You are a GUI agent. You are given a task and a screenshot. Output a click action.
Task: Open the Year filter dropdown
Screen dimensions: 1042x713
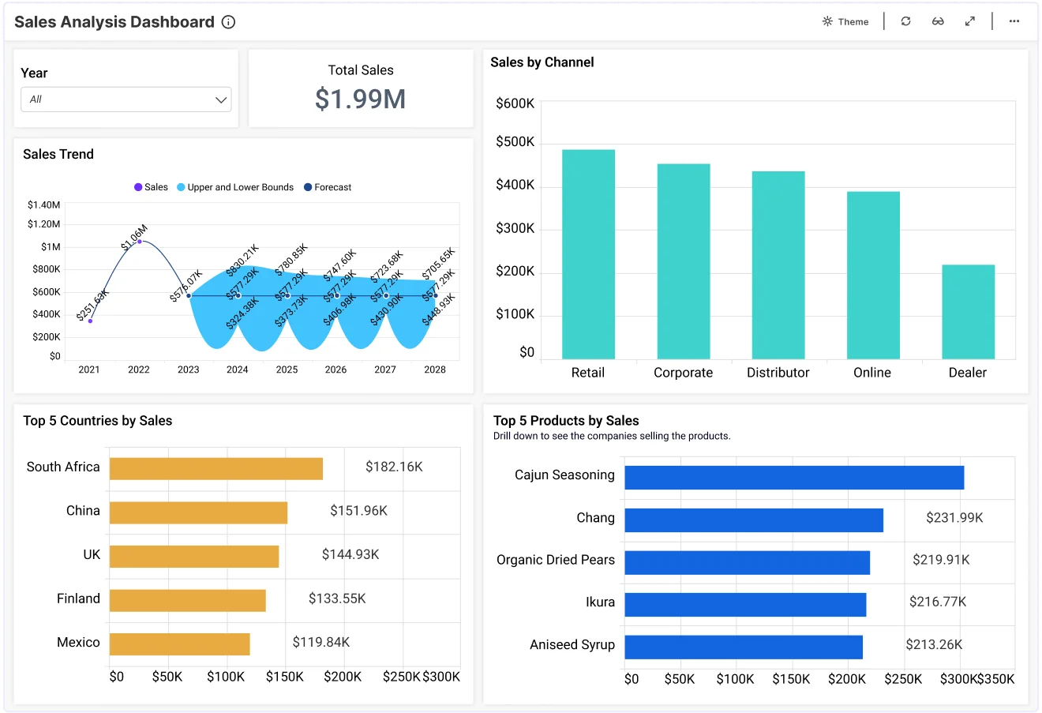(x=126, y=99)
